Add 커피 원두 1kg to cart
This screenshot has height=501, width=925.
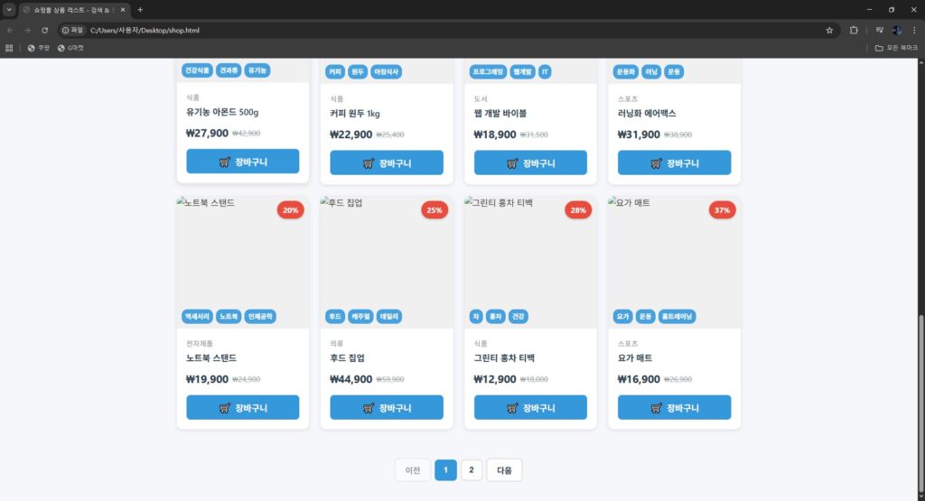(387, 162)
